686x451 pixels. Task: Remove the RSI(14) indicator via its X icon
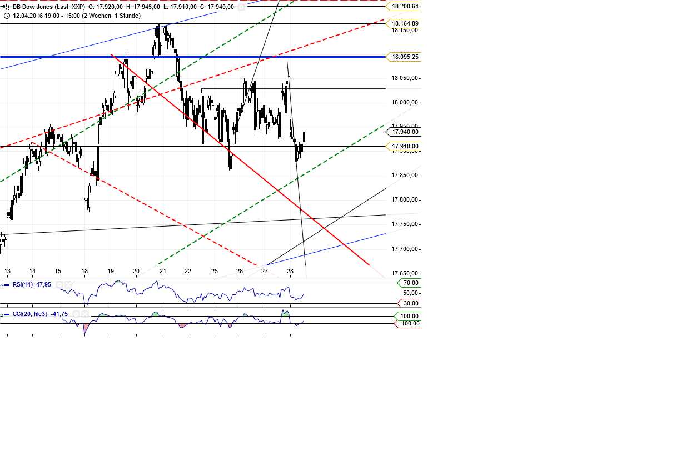(68, 284)
